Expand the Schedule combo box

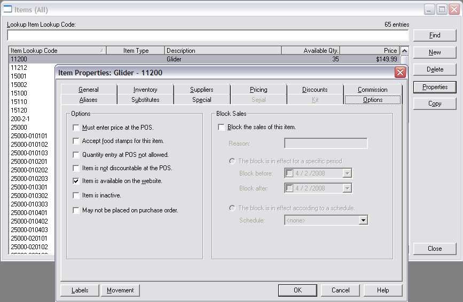[363, 220]
